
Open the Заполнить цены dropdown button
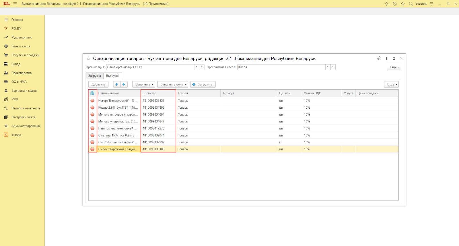point(173,84)
